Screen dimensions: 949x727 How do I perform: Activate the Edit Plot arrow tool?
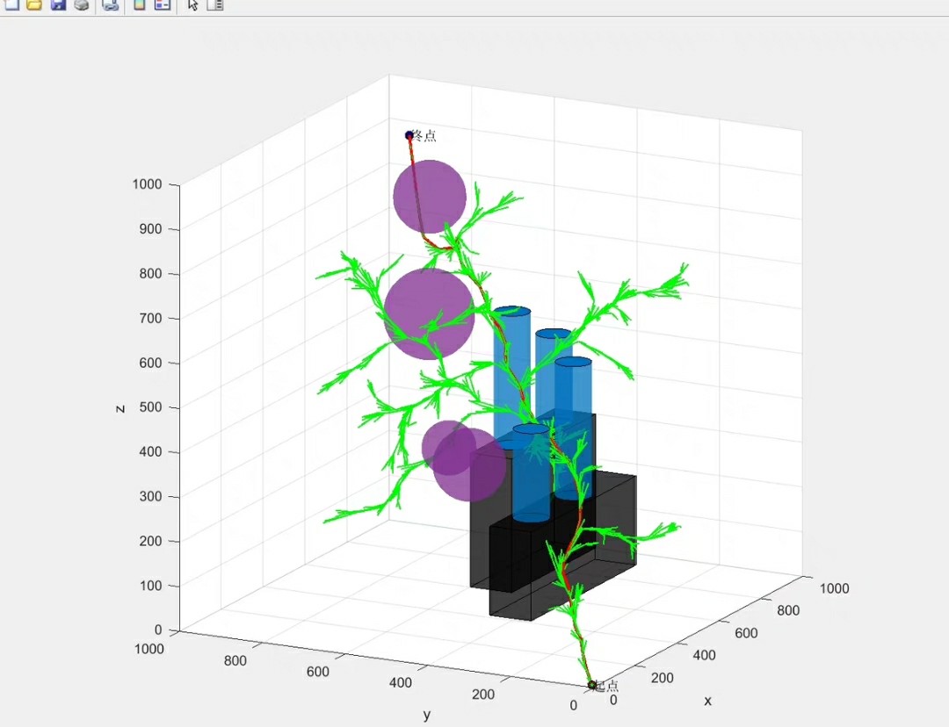(192, 5)
